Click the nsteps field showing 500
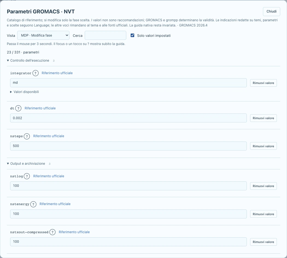Viewport: 287px width, 258px height. 128,146
